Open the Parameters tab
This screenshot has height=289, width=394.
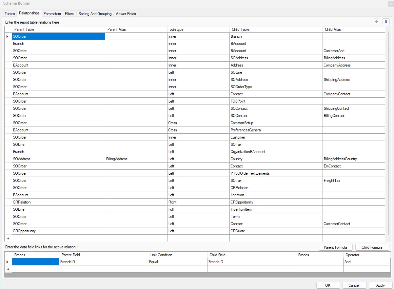(x=52, y=14)
